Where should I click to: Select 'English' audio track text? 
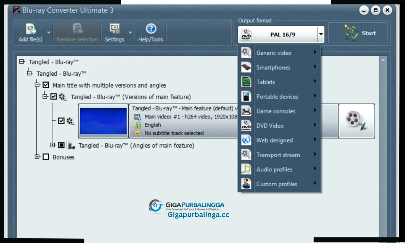coord(153,125)
